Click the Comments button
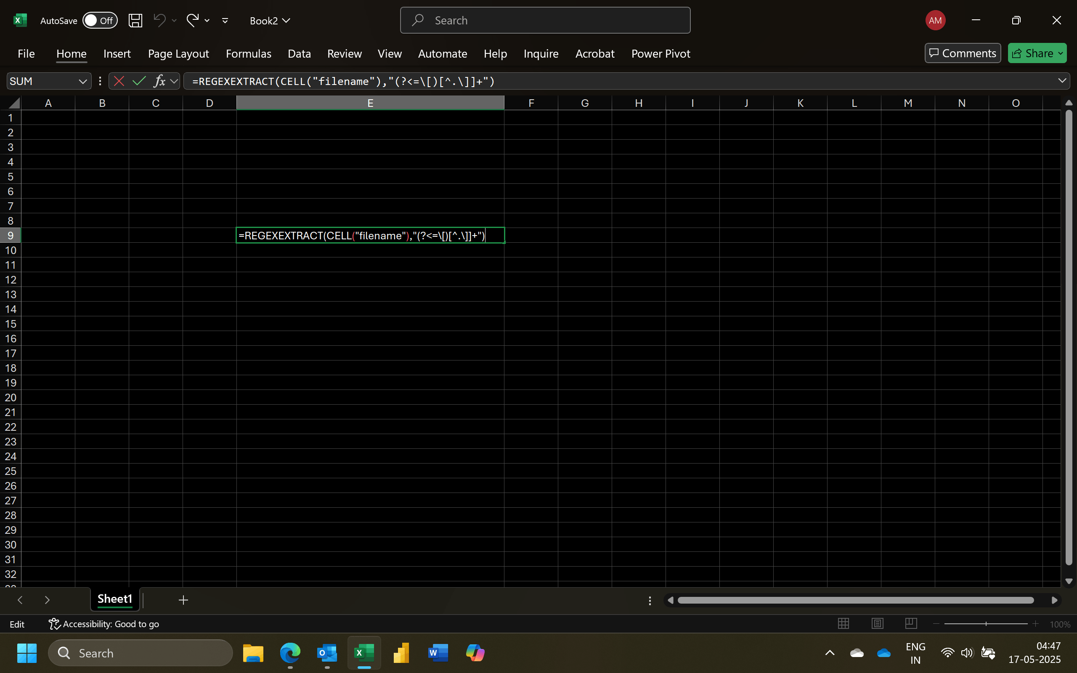The height and width of the screenshot is (673, 1077). [x=962, y=53]
